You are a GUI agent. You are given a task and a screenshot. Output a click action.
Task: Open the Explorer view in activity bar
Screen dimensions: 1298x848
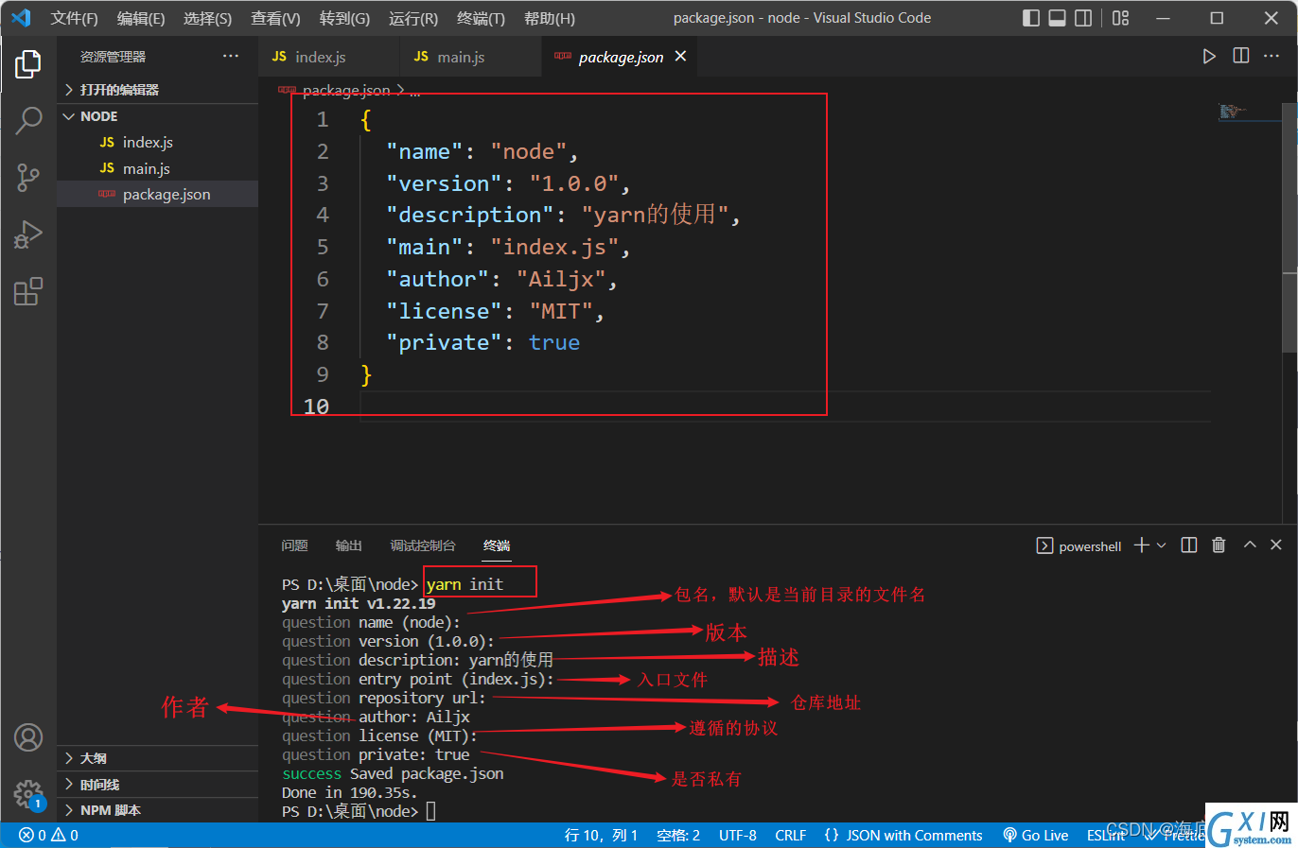pos(28,64)
